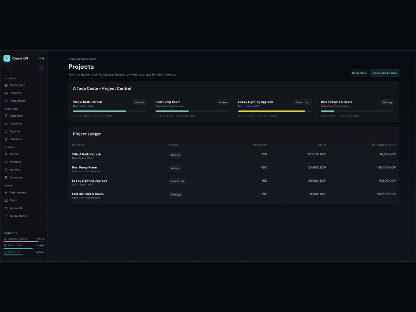Select Pool Pump Room in Project Ledger
The width and height of the screenshot is (416, 312).
[234, 169]
